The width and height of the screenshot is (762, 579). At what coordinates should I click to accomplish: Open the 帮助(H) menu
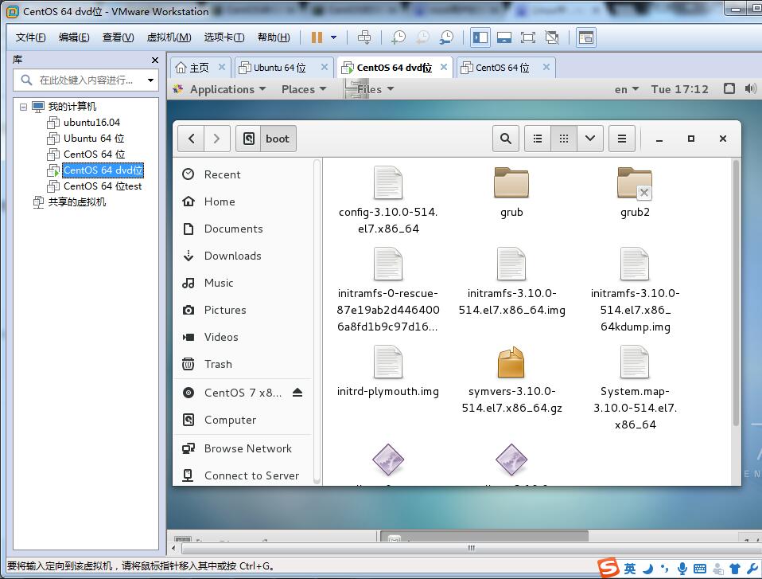point(274,37)
